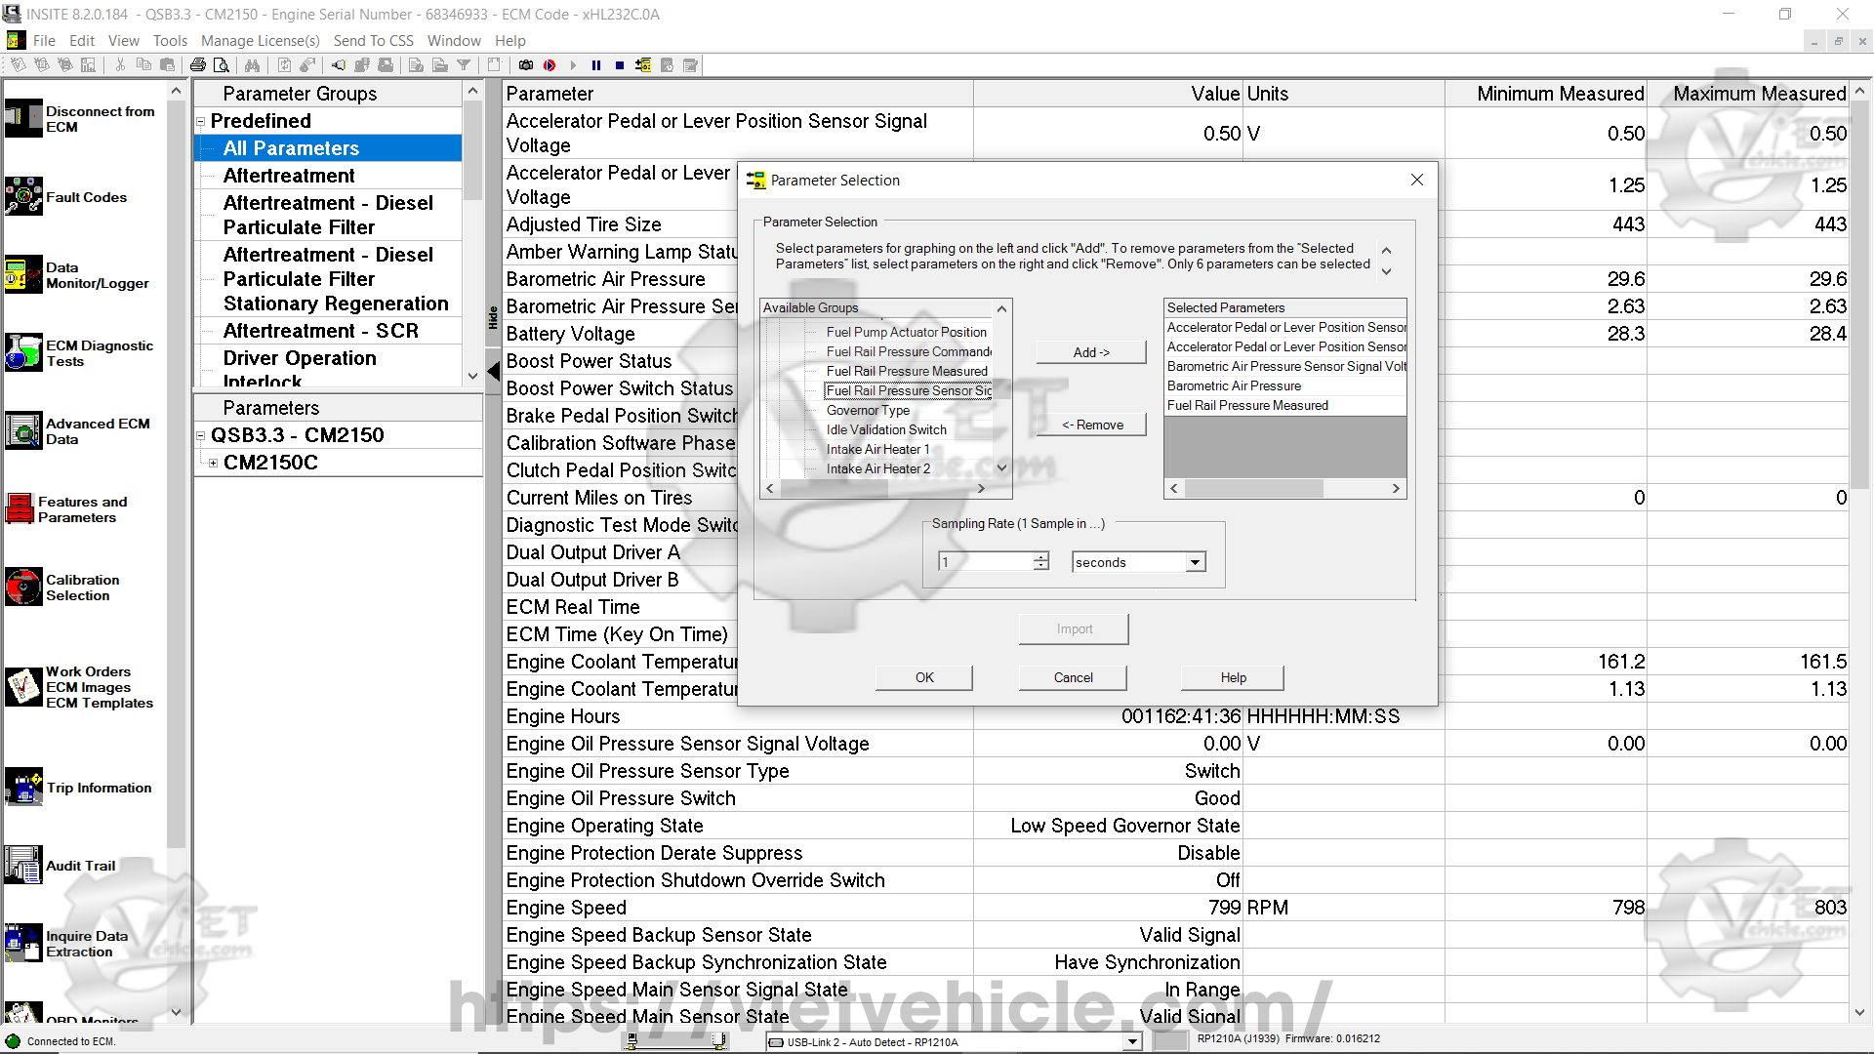The width and height of the screenshot is (1874, 1054).
Task: Click the camera snapshot icon
Action: pyautogui.click(x=526, y=65)
